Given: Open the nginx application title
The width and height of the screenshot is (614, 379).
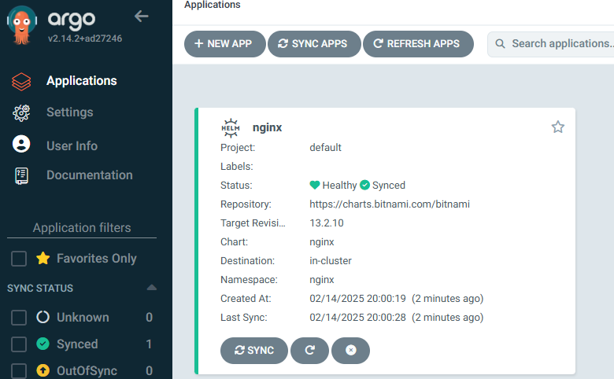Looking at the screenshot, I should 267,127.
